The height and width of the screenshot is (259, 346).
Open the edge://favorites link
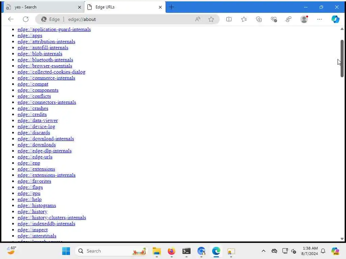click(34, 181)
